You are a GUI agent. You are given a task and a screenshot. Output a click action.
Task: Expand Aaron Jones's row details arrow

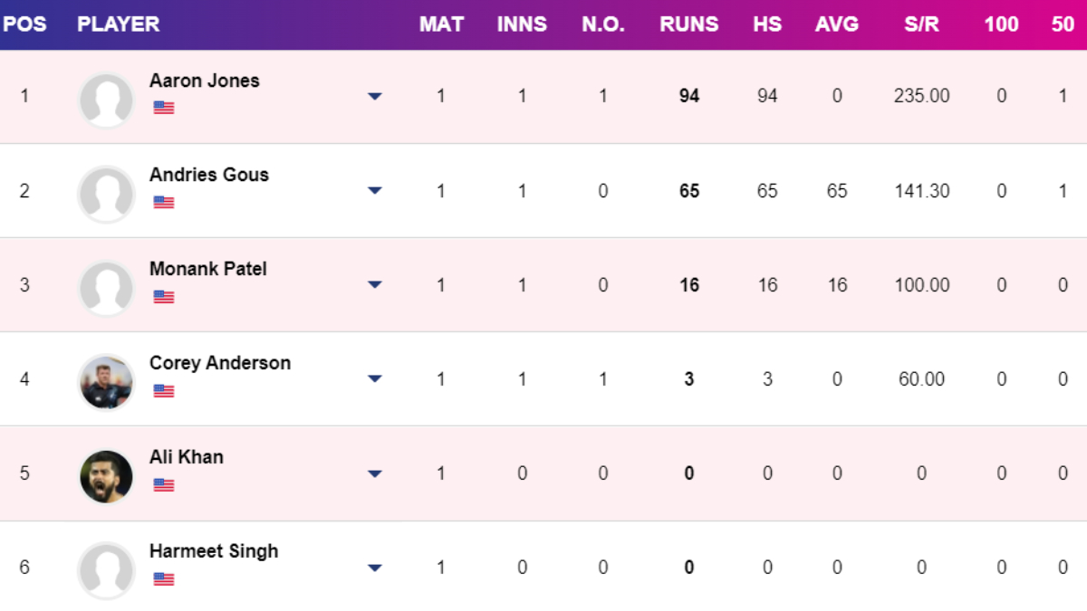375,96
